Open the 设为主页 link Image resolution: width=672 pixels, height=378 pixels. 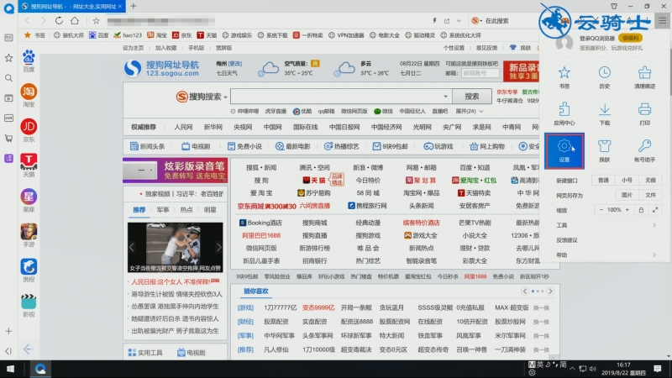(x=134, y=48)
